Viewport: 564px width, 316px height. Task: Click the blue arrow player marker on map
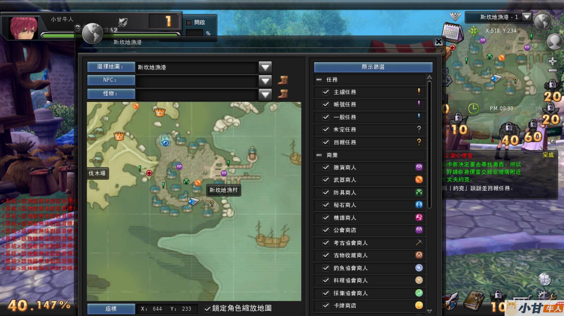(x=193, y=201)
